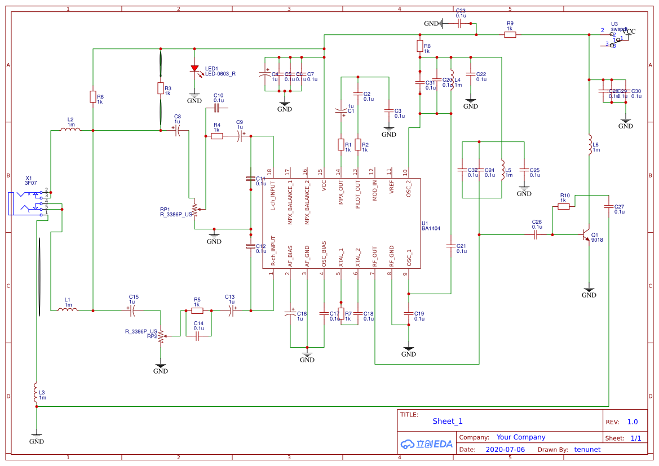Viewport: 659px width, 466px height.
Task: Select capacitor C14 symbol
Action: coord(197,336)
